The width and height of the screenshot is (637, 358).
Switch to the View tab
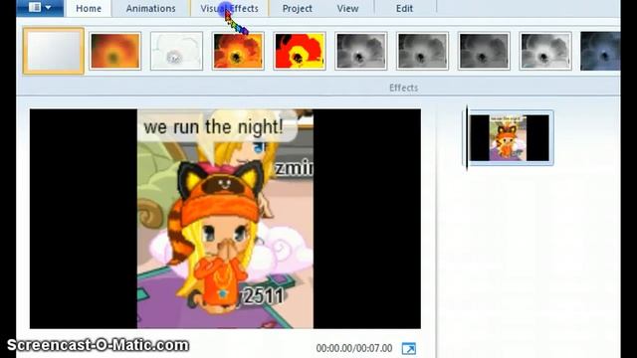click(x=347, y=9)
